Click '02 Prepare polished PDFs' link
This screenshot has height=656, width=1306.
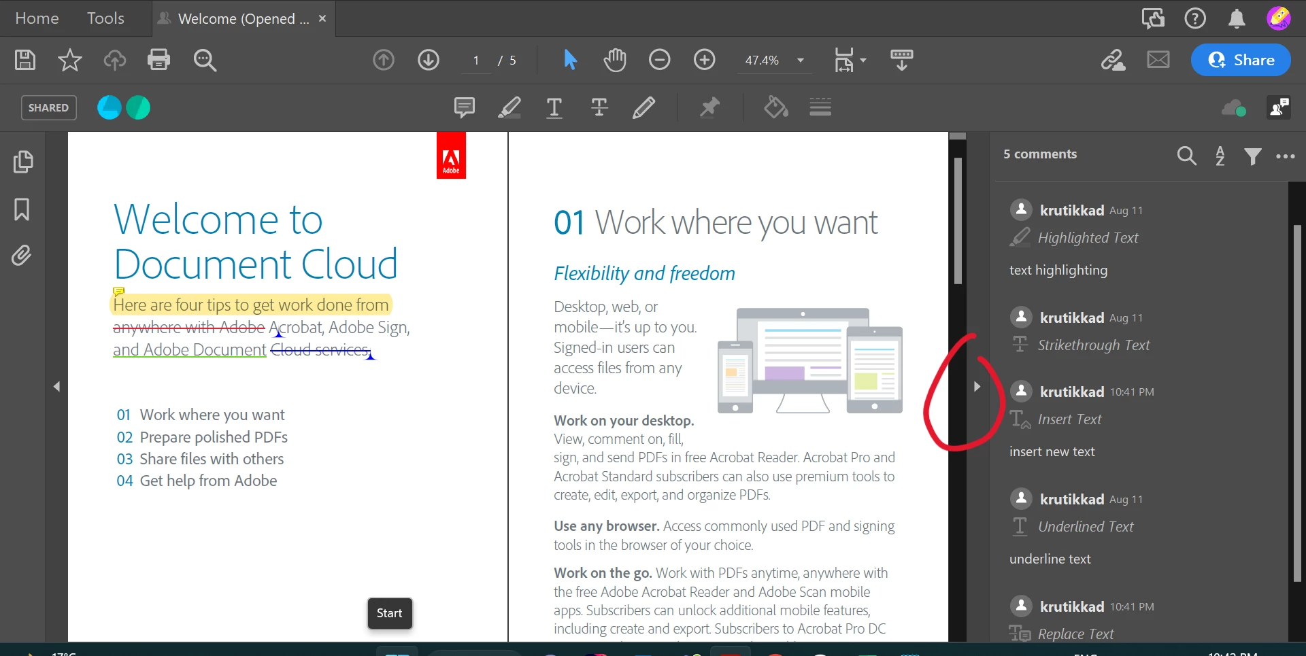(x=202, y=437)
